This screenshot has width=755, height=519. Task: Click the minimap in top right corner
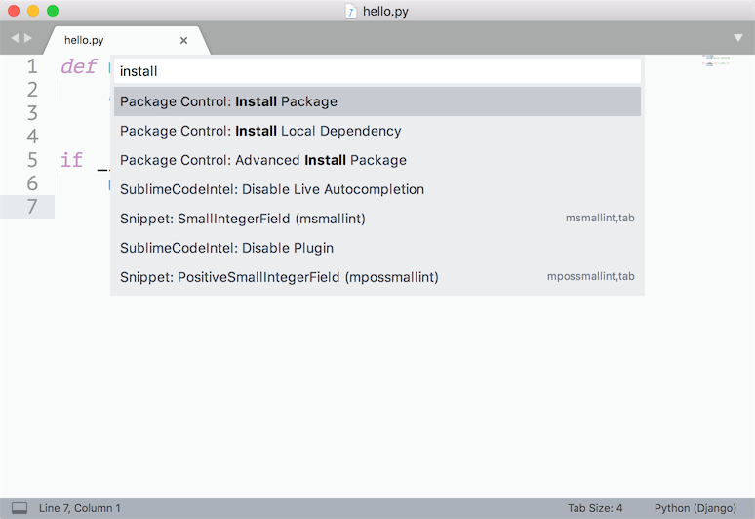click(x=715, y=61)
